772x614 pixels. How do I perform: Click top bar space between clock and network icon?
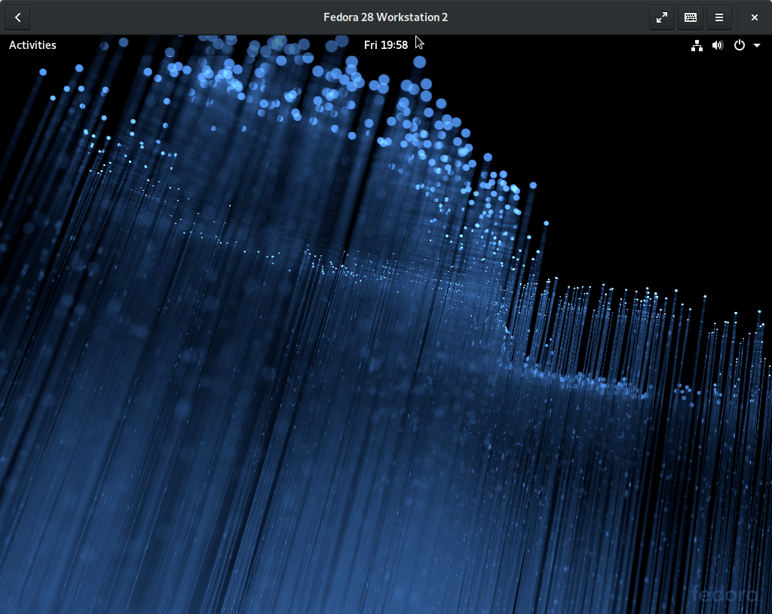tap(550, 45)
